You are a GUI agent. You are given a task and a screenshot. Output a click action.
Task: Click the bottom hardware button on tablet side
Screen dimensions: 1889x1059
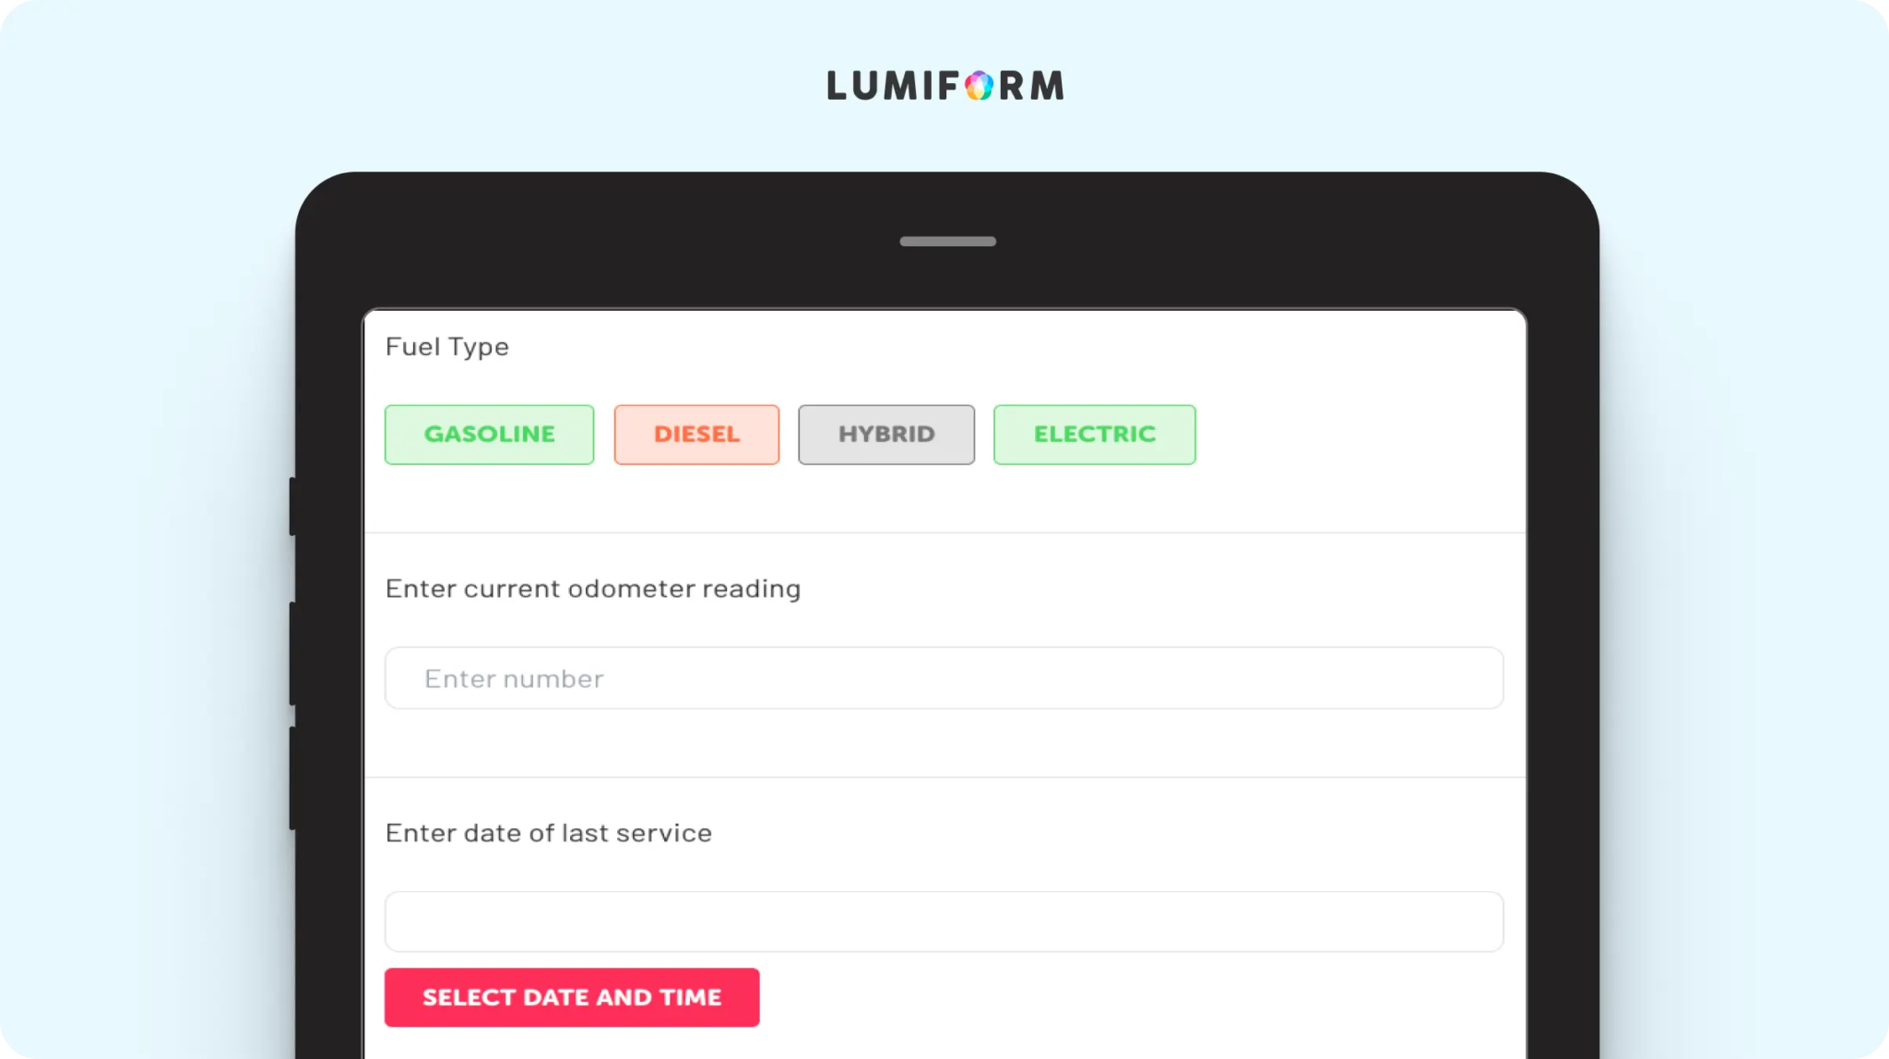[x=292, y=779]
